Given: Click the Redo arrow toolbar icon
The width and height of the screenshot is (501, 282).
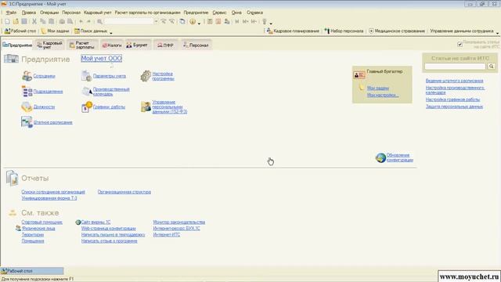Looking at the screenshot, I should click(88, 21).
